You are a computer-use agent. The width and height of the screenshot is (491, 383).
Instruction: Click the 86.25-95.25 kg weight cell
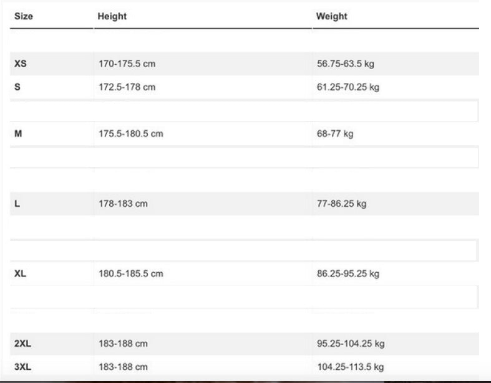[348, 273]
